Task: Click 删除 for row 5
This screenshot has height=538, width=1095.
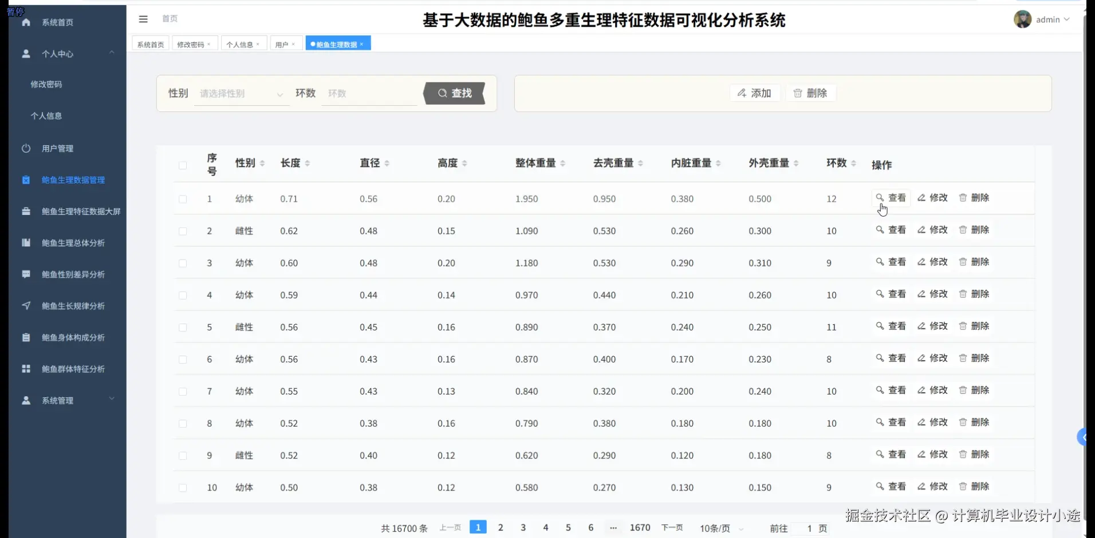Action: 974,326
